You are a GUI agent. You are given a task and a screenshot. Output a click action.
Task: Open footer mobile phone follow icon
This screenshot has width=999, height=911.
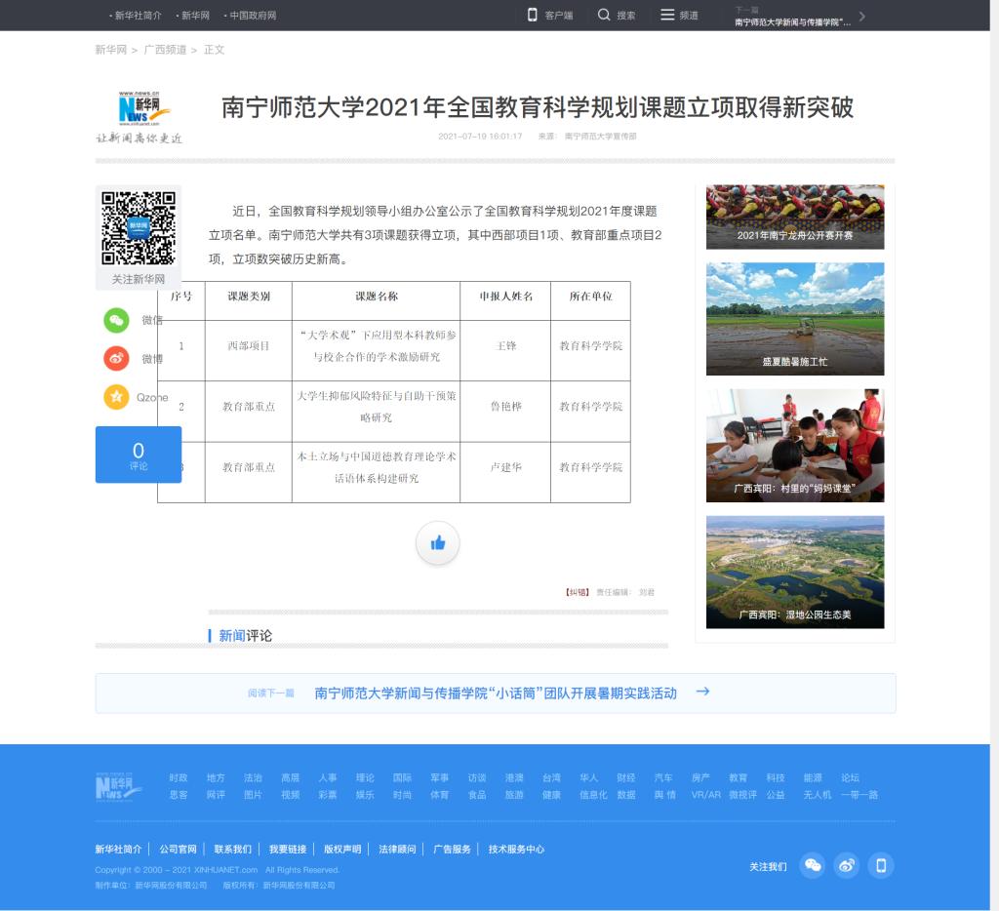[x=881, y=866]
